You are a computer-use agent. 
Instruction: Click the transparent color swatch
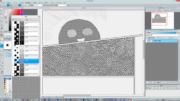click(x=6, y=14)
